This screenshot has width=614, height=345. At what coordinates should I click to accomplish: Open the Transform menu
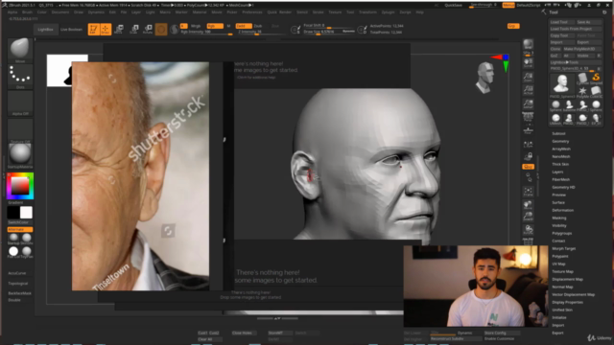tap(367, 12)
